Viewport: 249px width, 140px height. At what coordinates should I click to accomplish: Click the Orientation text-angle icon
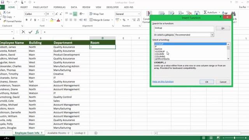click(81, 14)
